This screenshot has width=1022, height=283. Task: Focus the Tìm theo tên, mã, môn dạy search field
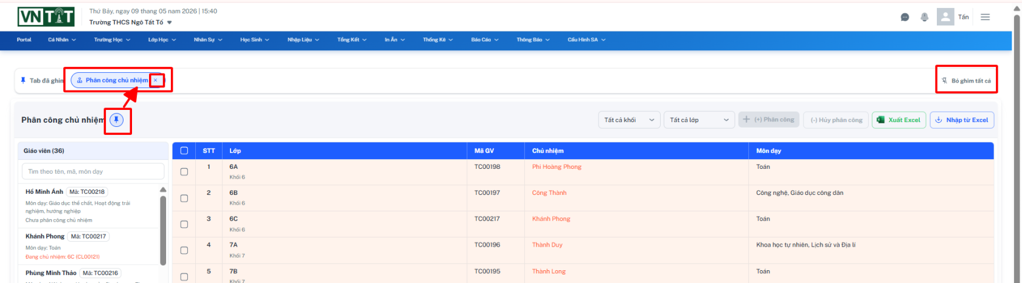pos(93,171)
